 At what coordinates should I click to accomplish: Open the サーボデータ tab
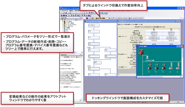(x=113, y=18)
